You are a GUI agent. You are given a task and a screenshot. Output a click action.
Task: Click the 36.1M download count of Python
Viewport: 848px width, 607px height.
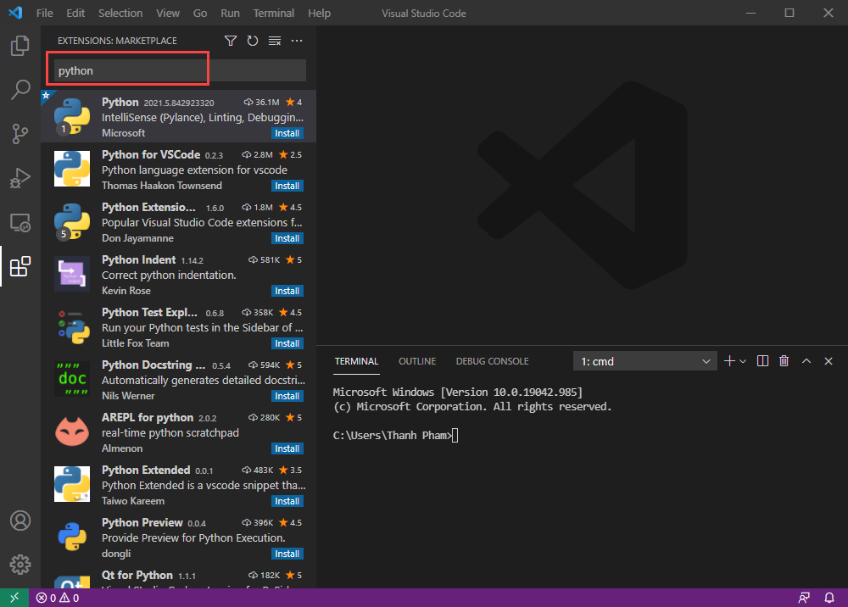point(262,103)
